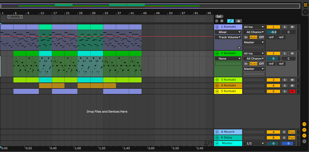Open the Mixer device chooser on track 1
The width and height of the screenshot is (309, 152).
228,32
